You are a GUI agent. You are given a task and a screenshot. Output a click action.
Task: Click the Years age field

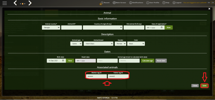click(107, 61)
